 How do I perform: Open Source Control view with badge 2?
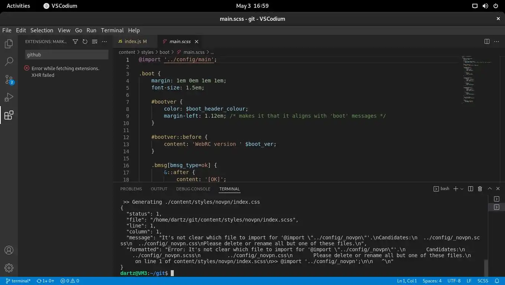[x=9, y=79]
